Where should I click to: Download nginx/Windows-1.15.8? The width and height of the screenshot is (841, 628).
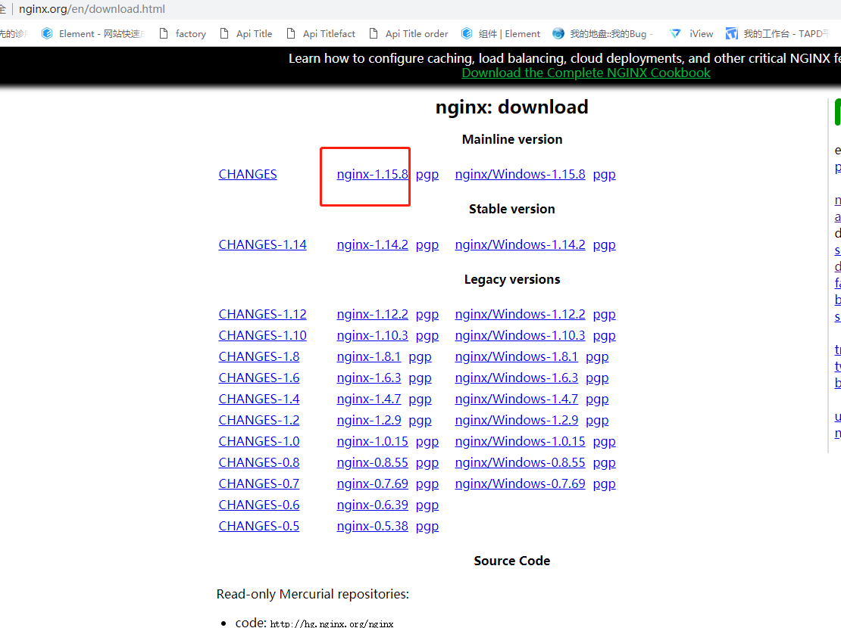[520, 174]
